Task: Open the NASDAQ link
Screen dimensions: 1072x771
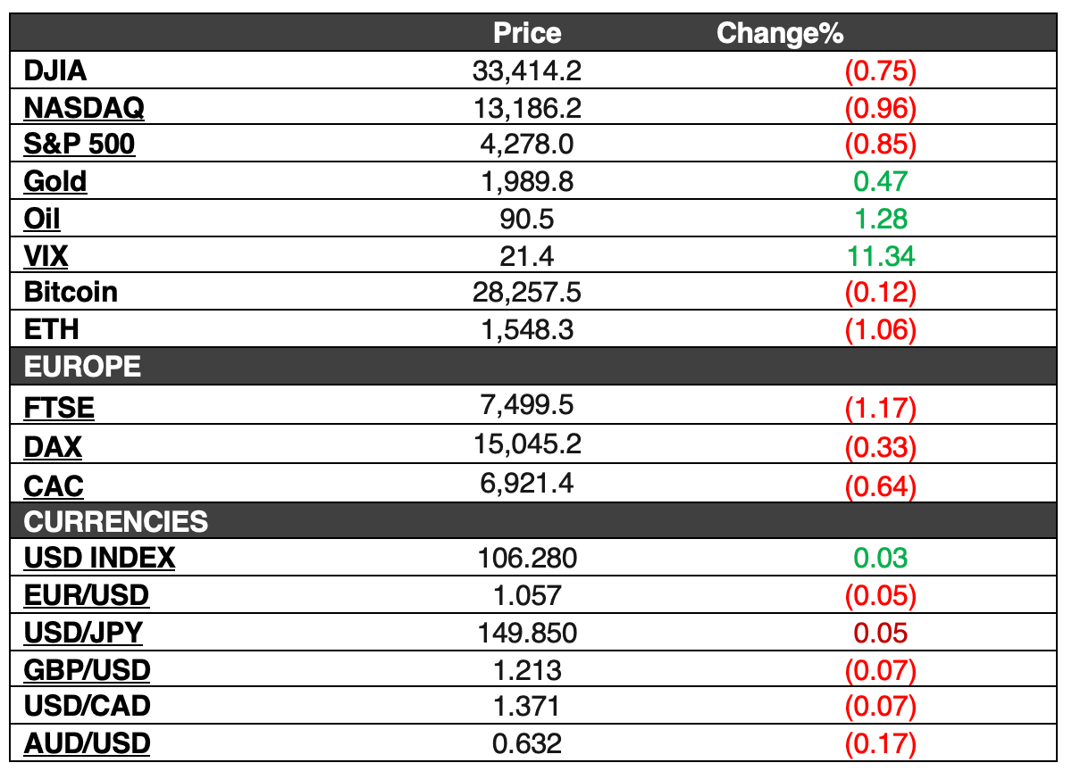Action: coord(84,108)
